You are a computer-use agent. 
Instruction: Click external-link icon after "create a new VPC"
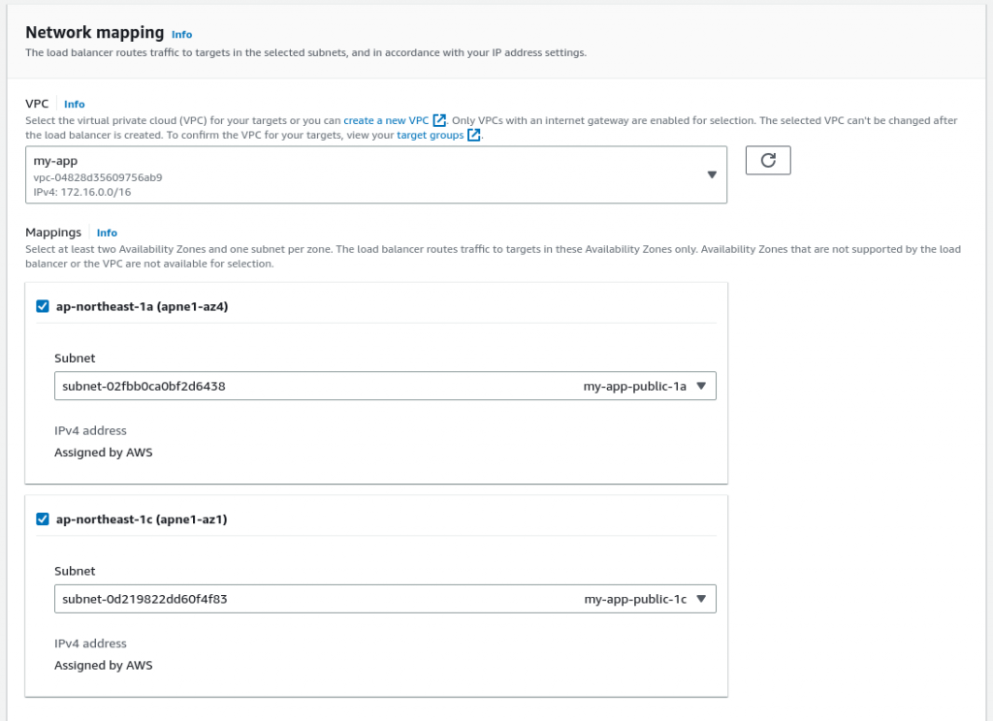439,121
